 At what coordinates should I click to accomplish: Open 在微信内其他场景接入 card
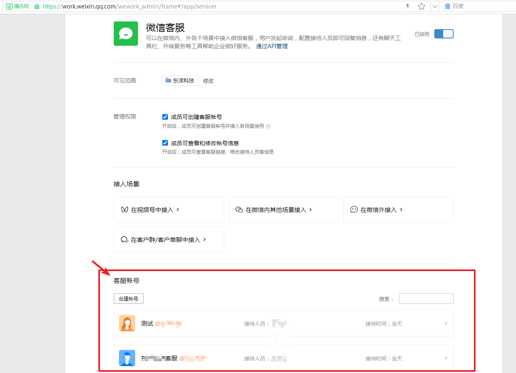[283, 210]
